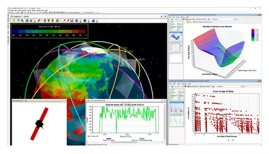
Task: Click the globe icon in 3D Graphics toolbar
Action: pos(85,21)
